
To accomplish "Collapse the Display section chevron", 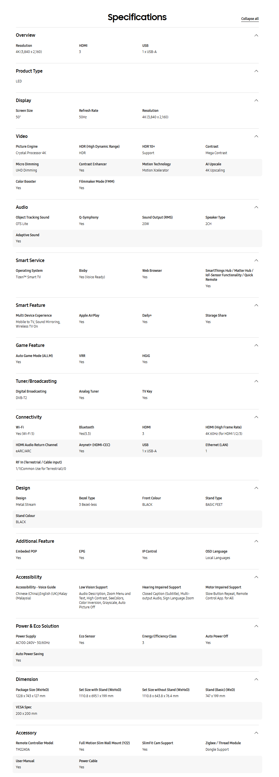I will pos(256,100).
